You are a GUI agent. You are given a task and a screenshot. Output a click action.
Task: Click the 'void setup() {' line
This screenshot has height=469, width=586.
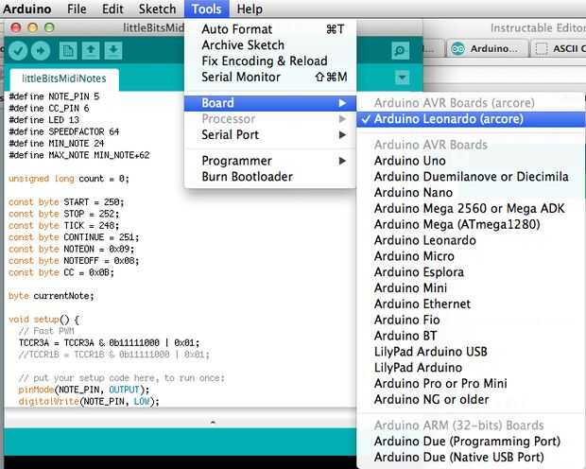(x=43, y=320)
